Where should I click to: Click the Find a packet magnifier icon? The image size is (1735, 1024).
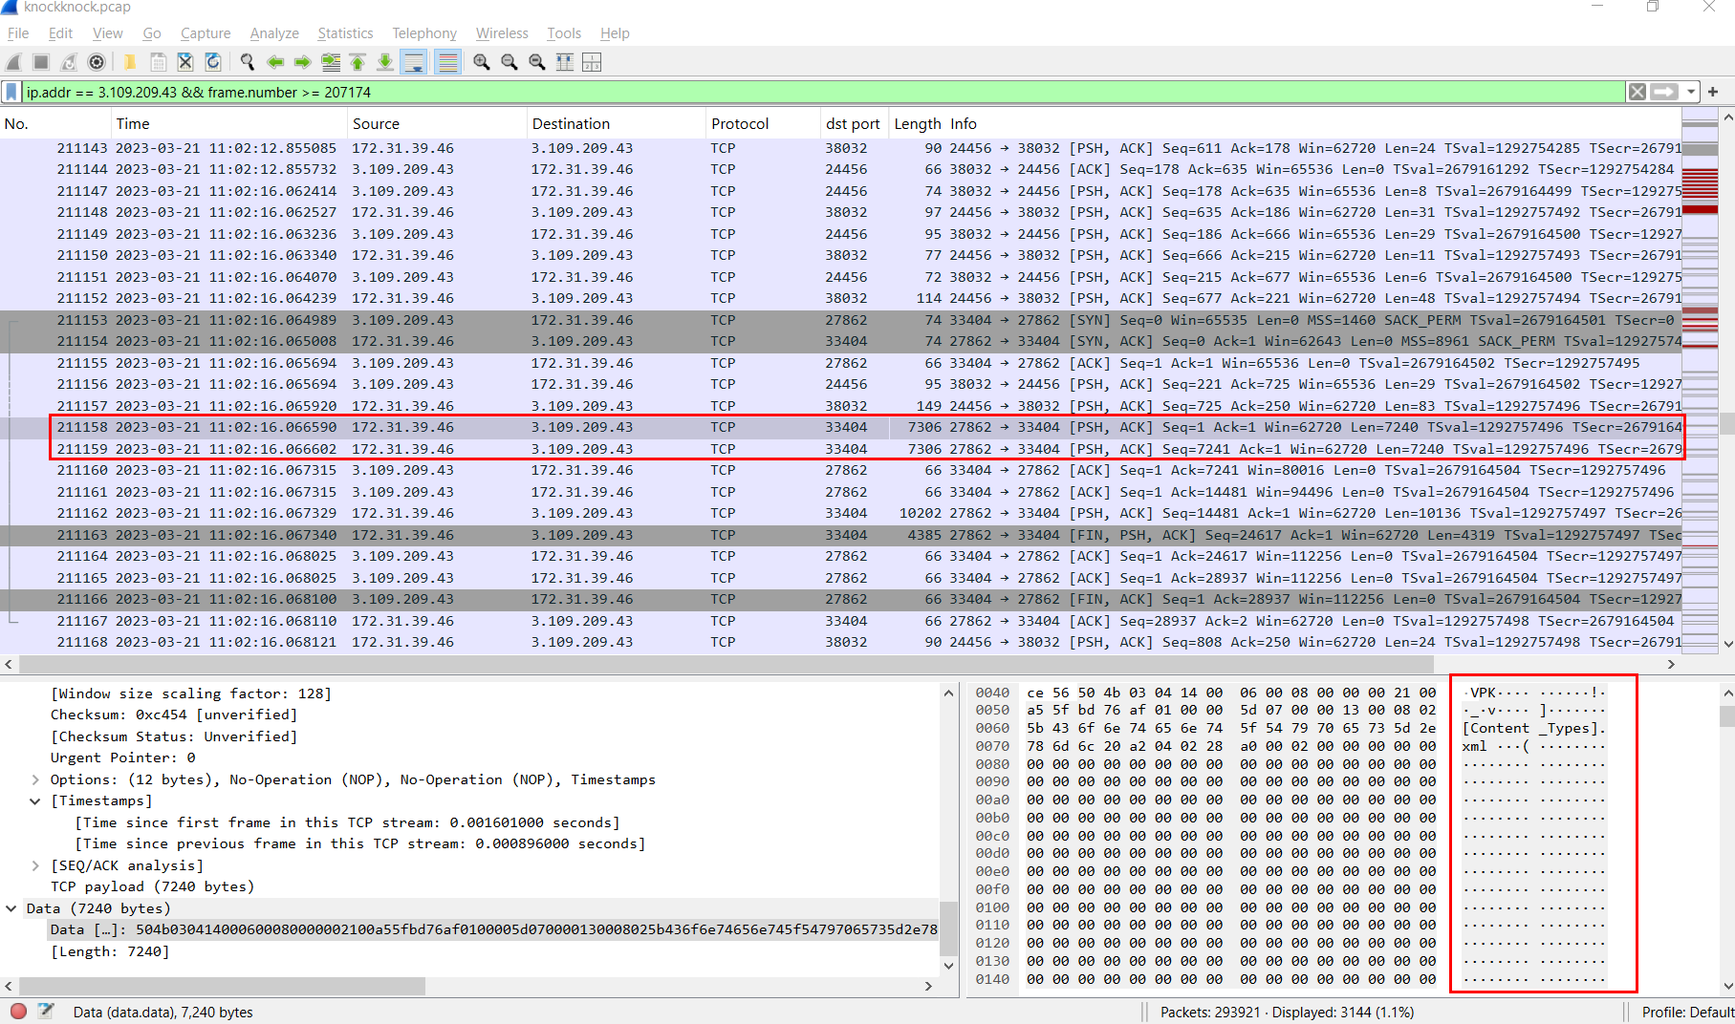[248, 63]
